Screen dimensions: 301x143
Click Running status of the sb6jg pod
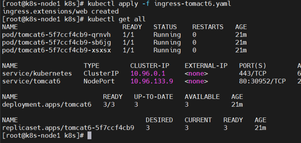[x=167, y=43]
